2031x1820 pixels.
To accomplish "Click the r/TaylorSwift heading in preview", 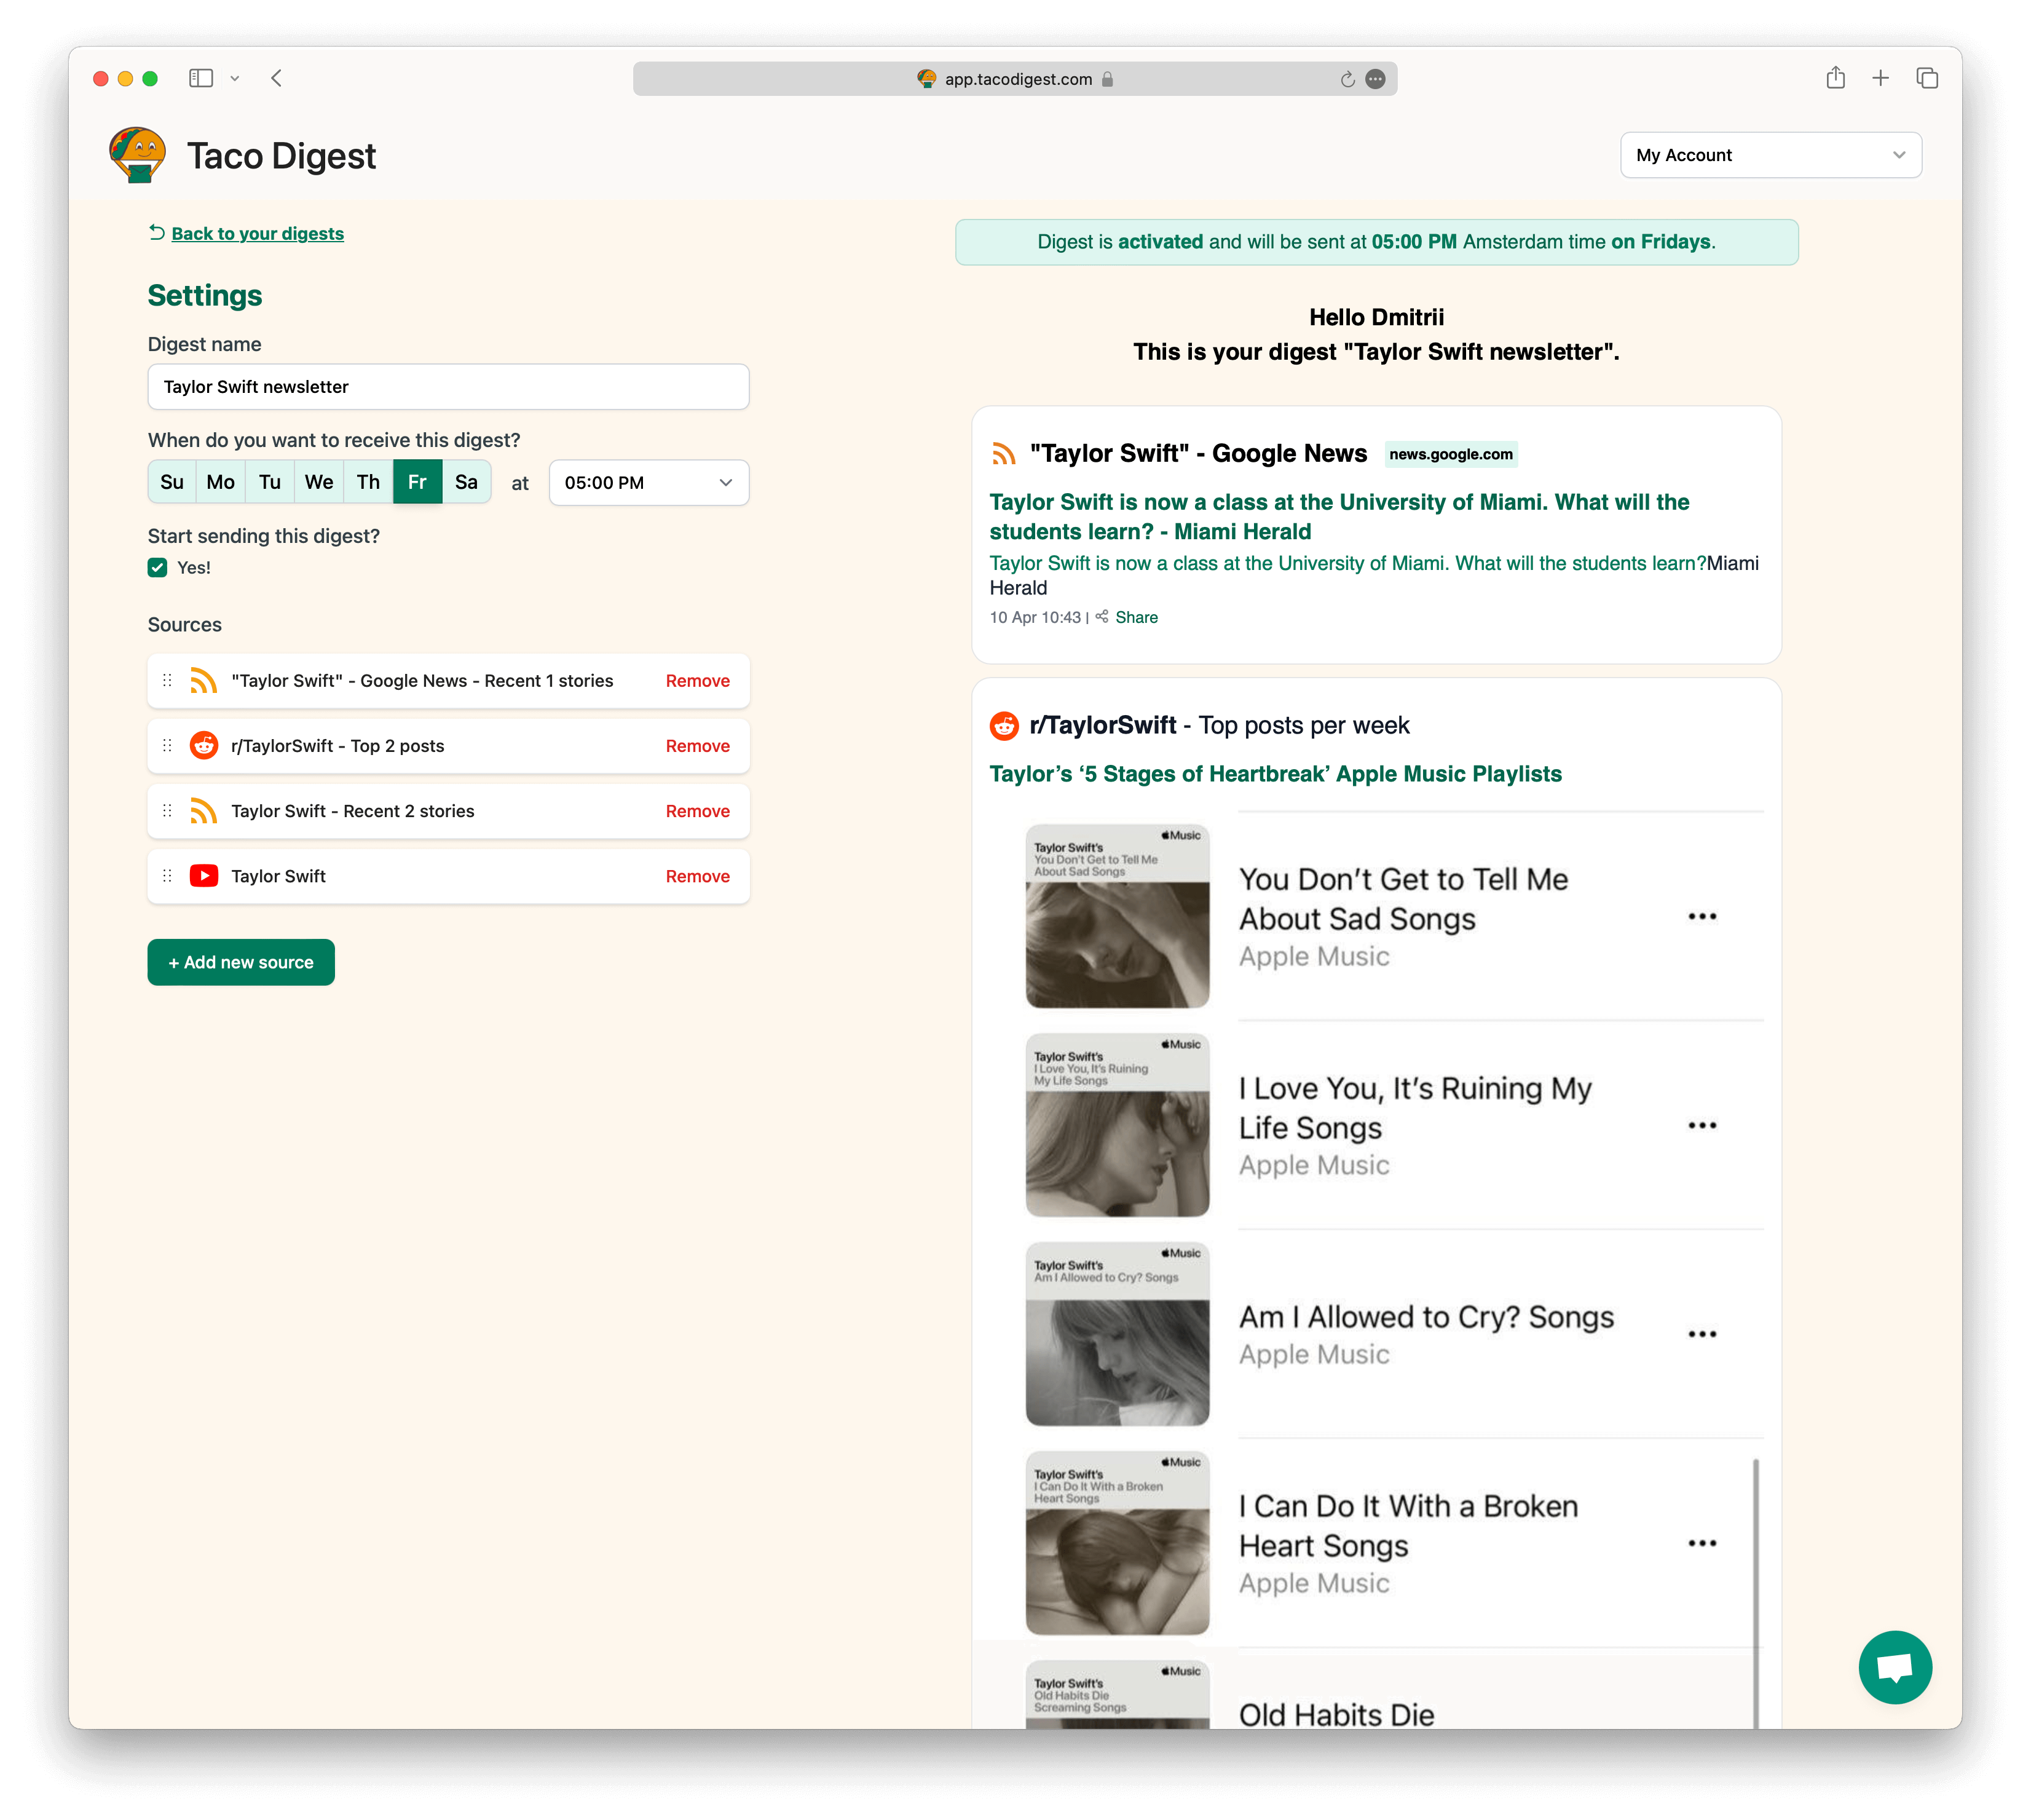I will tap(1102, 726).
